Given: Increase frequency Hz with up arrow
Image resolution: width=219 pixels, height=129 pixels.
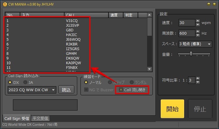Looking at the screenshot, I should pyautogui.click(x=198, y=31).
